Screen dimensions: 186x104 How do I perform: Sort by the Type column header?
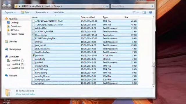112,17
